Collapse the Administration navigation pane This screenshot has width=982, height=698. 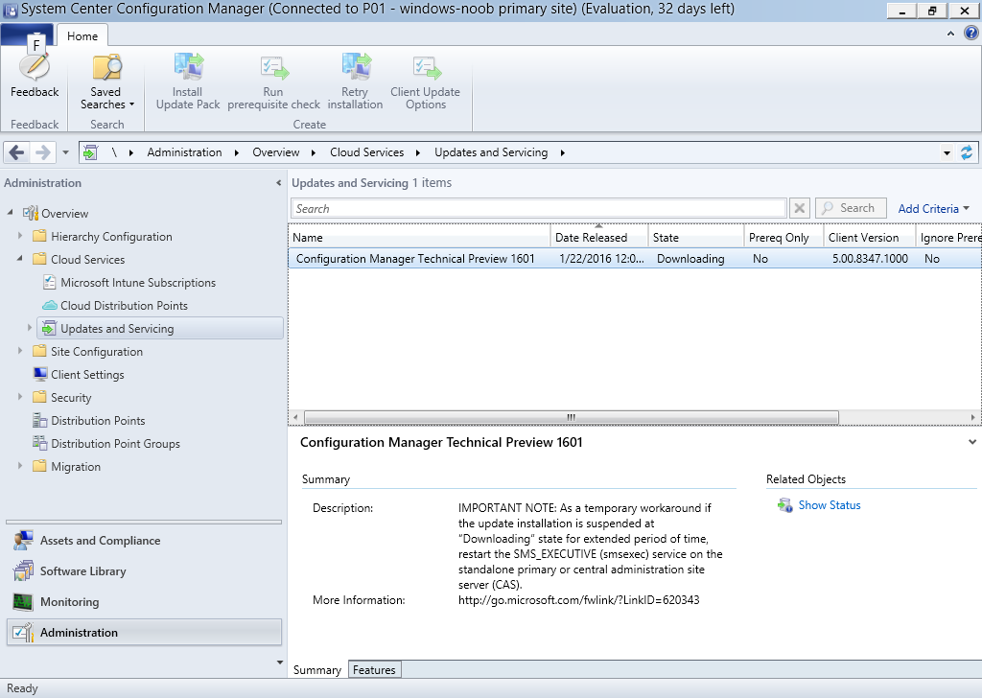tap(279, 183)
